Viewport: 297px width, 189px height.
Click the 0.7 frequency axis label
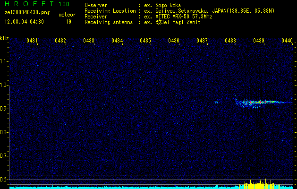4,155
